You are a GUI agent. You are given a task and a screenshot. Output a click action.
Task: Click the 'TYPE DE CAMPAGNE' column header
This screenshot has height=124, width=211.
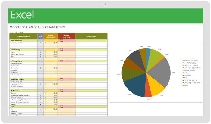point(24,36)
